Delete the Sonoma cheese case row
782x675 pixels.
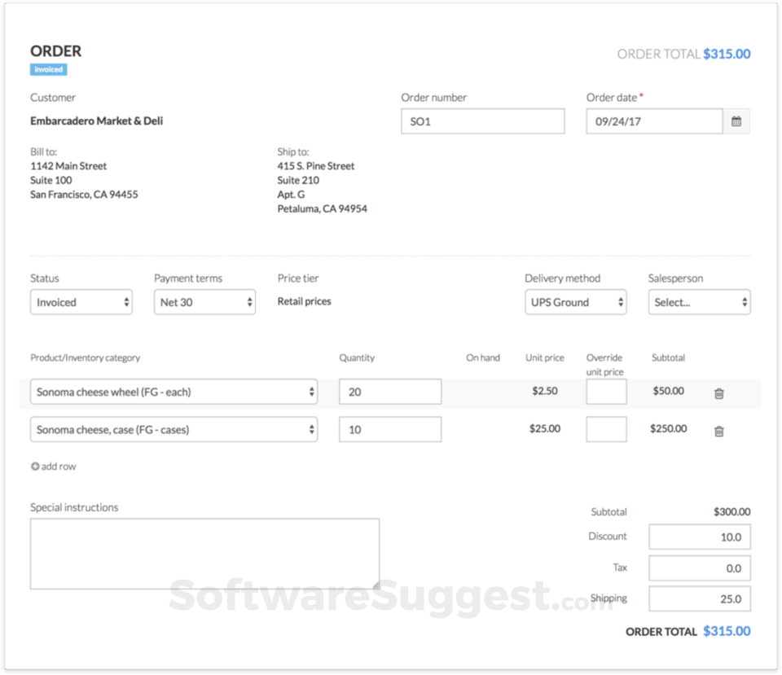tap(718, 432)
